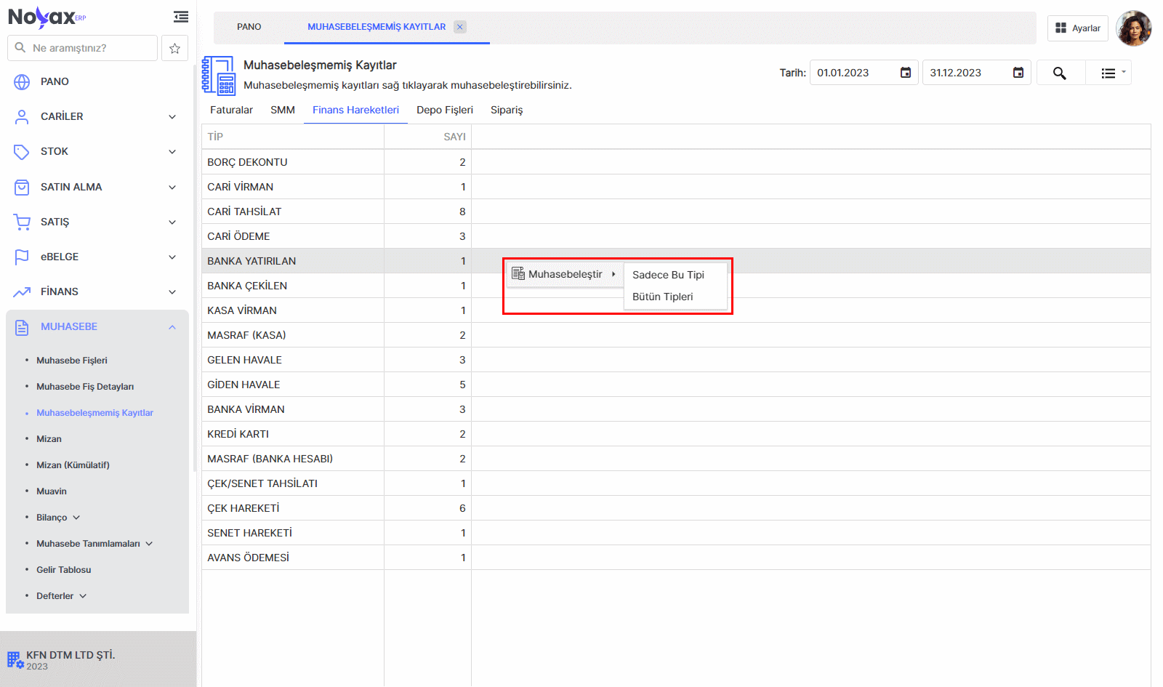Screen dimensions: 1163x687
Task: Select the Faturalar tab
Action: 231,110
